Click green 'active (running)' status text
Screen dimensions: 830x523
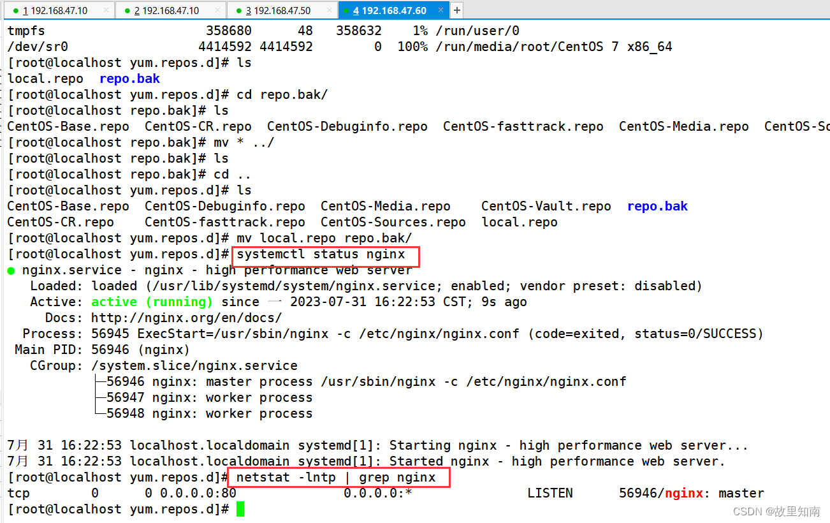pos(152,302)
